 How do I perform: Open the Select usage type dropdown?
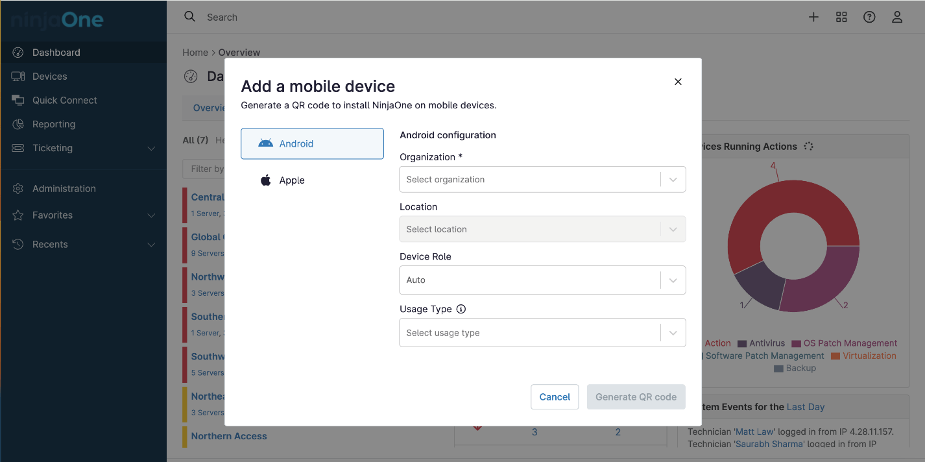(542, 333)
